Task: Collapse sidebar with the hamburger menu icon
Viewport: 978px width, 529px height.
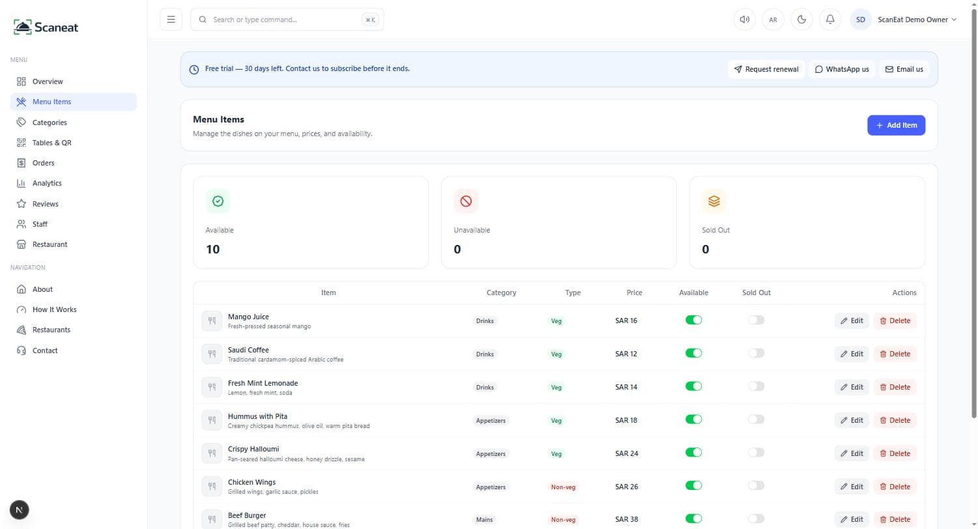Action: (171, 20)
